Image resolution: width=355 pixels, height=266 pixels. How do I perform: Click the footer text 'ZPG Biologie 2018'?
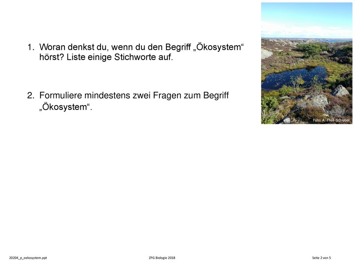tap(162, 258)
